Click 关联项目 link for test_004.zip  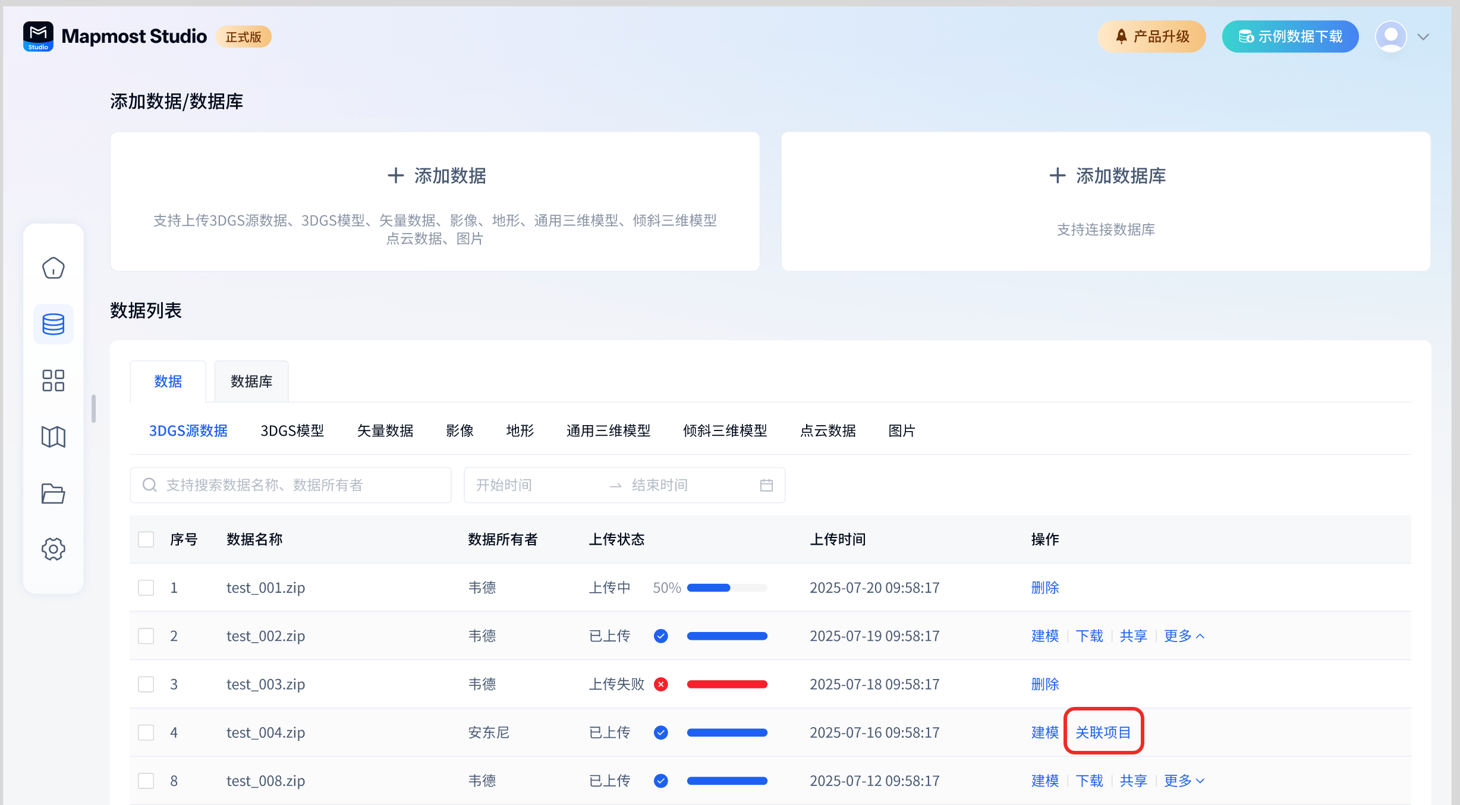tap(1103, 732)
